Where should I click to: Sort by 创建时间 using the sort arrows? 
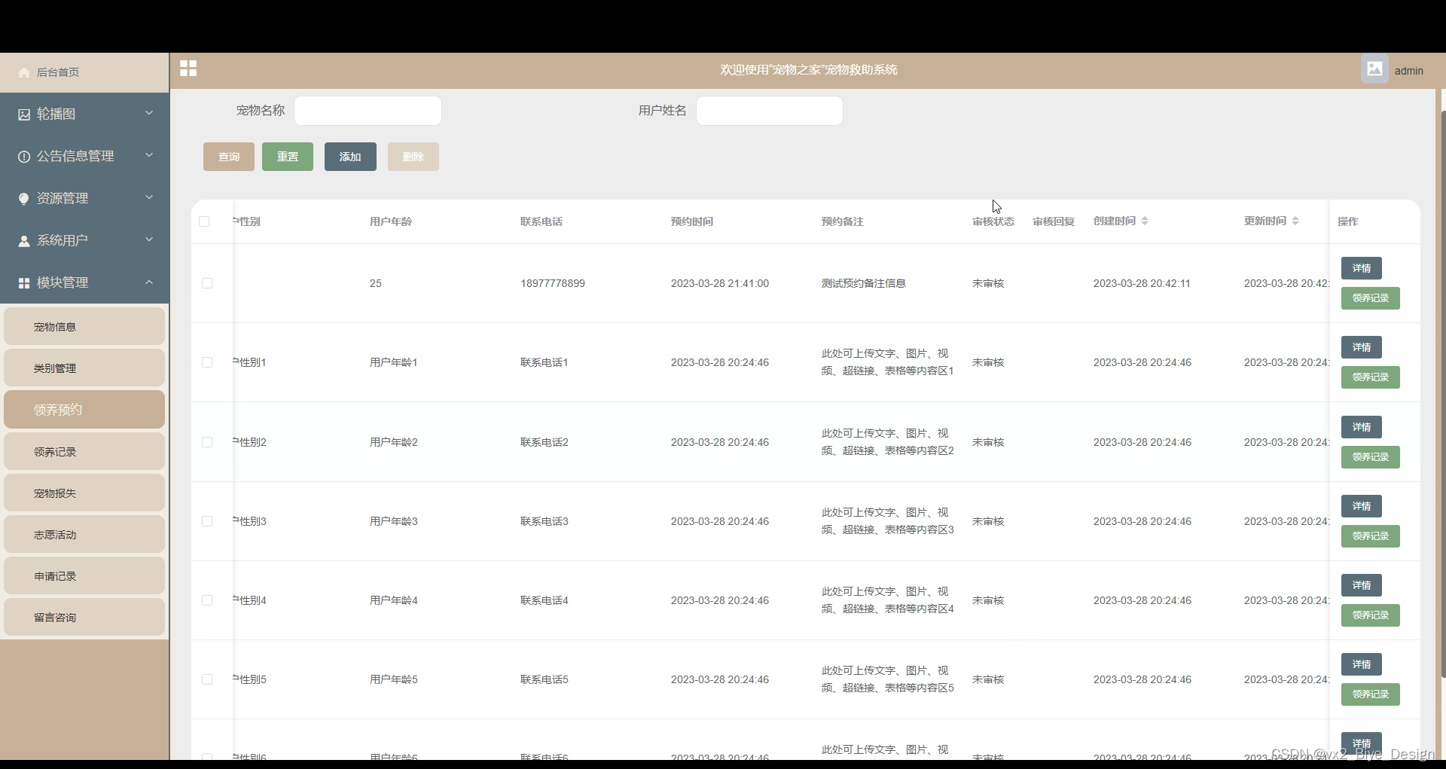(x=1145, y=221)
